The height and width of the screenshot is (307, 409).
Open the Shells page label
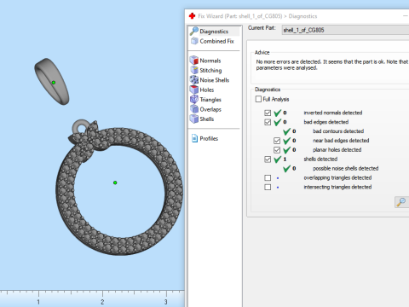[207, 119]
